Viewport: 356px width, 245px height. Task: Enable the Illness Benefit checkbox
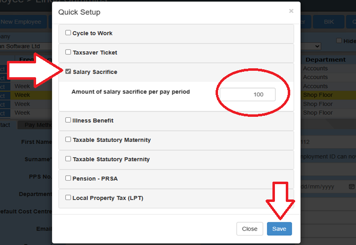point(68,120)
